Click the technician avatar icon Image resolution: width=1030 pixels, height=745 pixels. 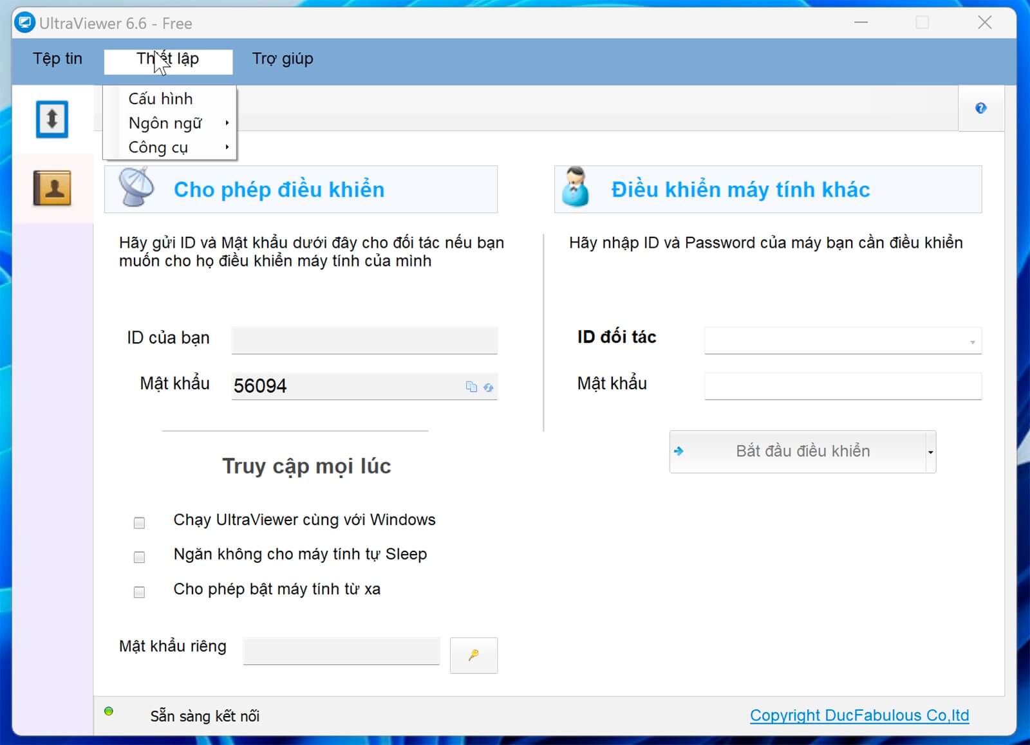click(x=575, y=187)
